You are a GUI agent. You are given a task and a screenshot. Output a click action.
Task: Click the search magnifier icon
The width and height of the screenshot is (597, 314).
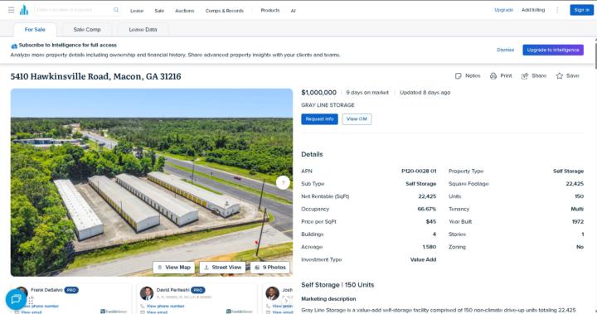[x=116, y=10]
